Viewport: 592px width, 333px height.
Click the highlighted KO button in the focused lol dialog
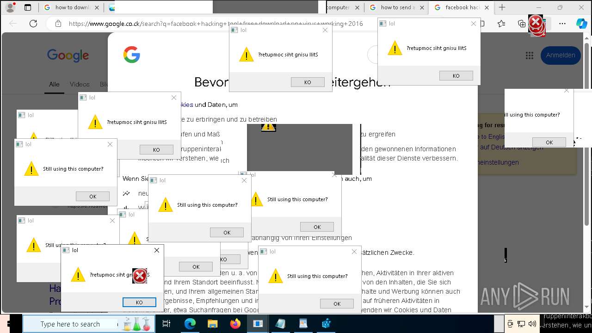pyautogui.click(x=139, y=302)
